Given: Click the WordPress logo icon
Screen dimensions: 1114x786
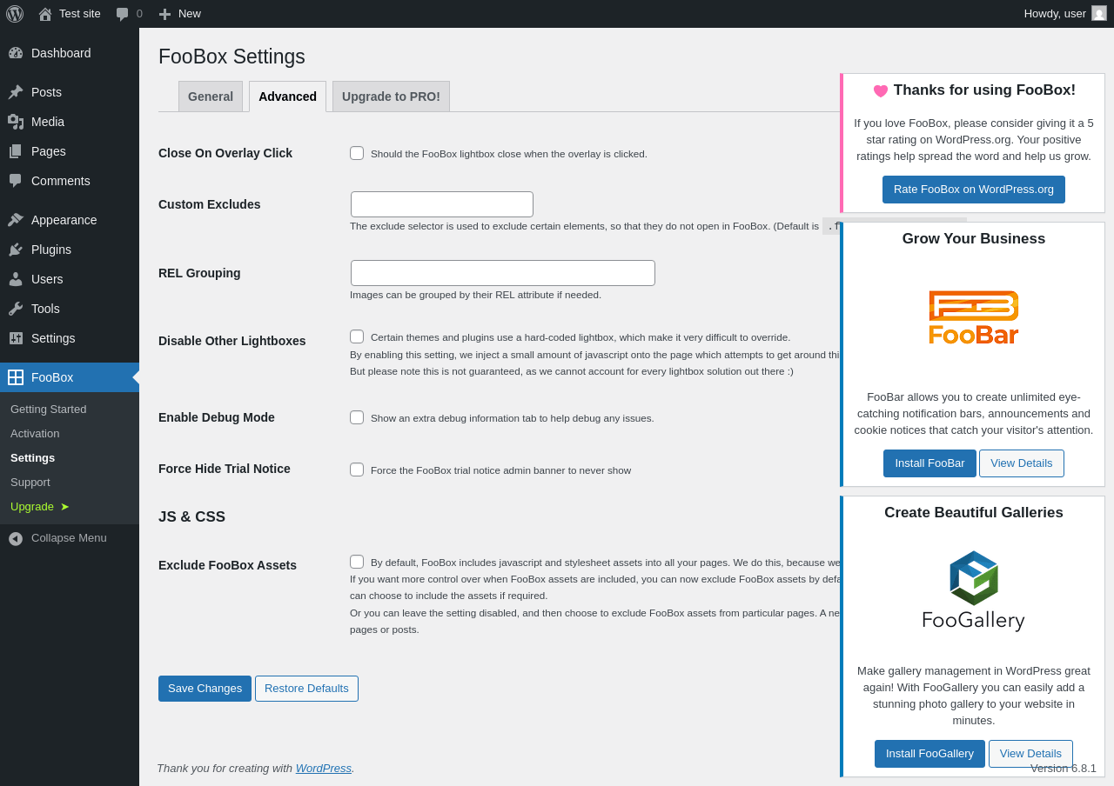Looking at the screenshot, I should pyautogui.click(x=15, y=14).
